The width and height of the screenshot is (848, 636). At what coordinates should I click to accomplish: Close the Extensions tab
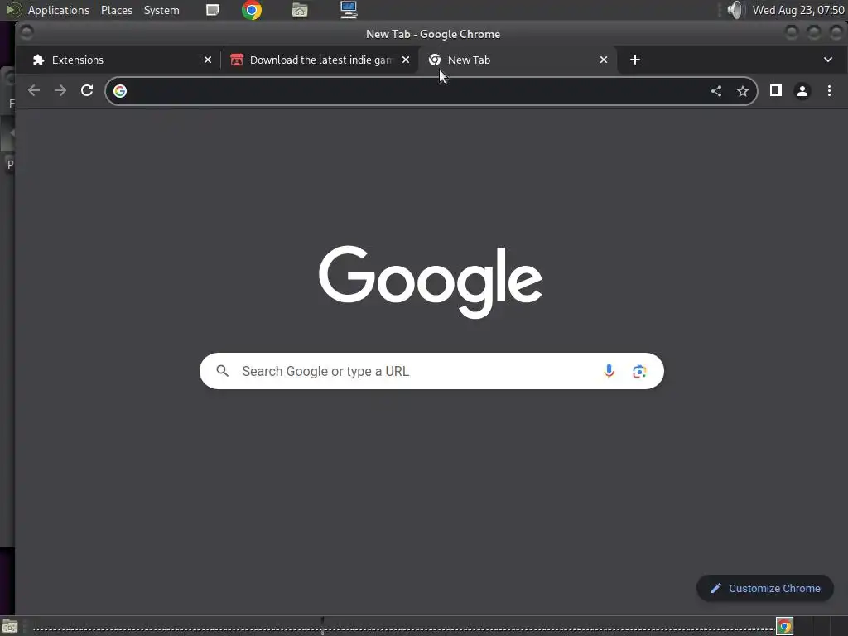(208, 60)
